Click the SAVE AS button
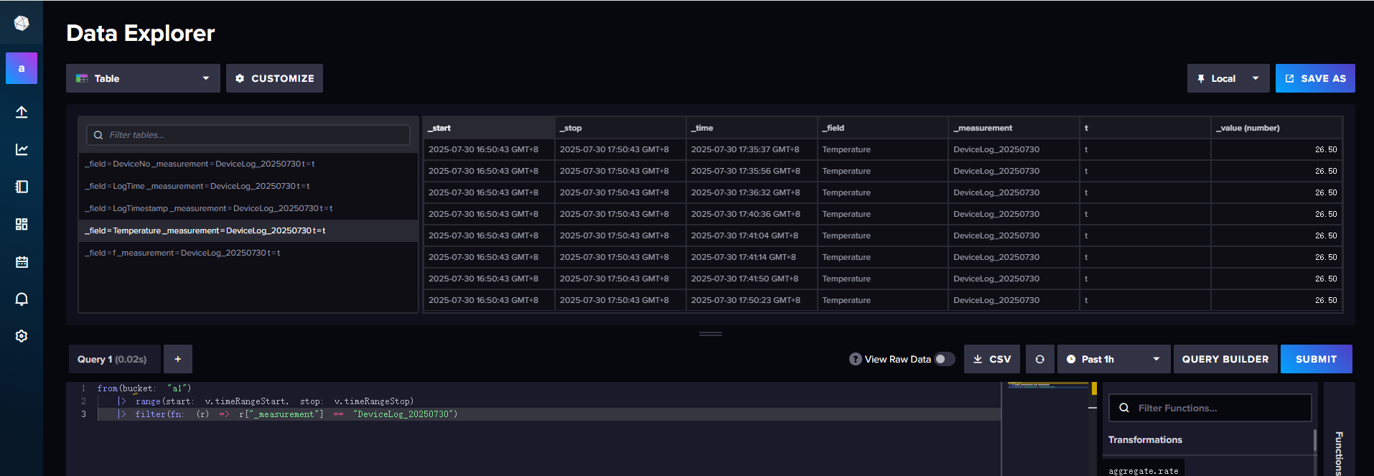 point(1315,78)
